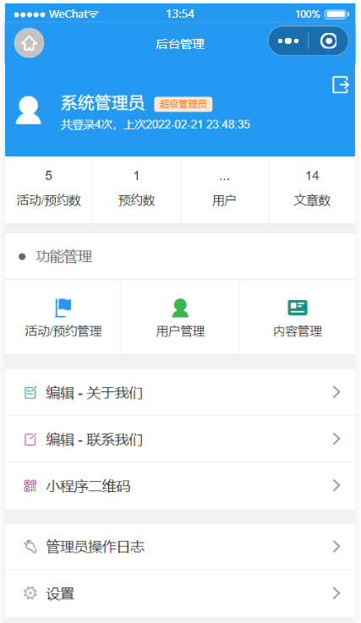Click the logout exit icon
This screenshot has height=623, width=361.
click(341, 85)
